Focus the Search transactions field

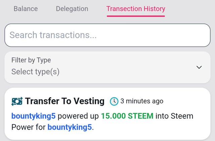pyautogui.click(x=107, y=35)
